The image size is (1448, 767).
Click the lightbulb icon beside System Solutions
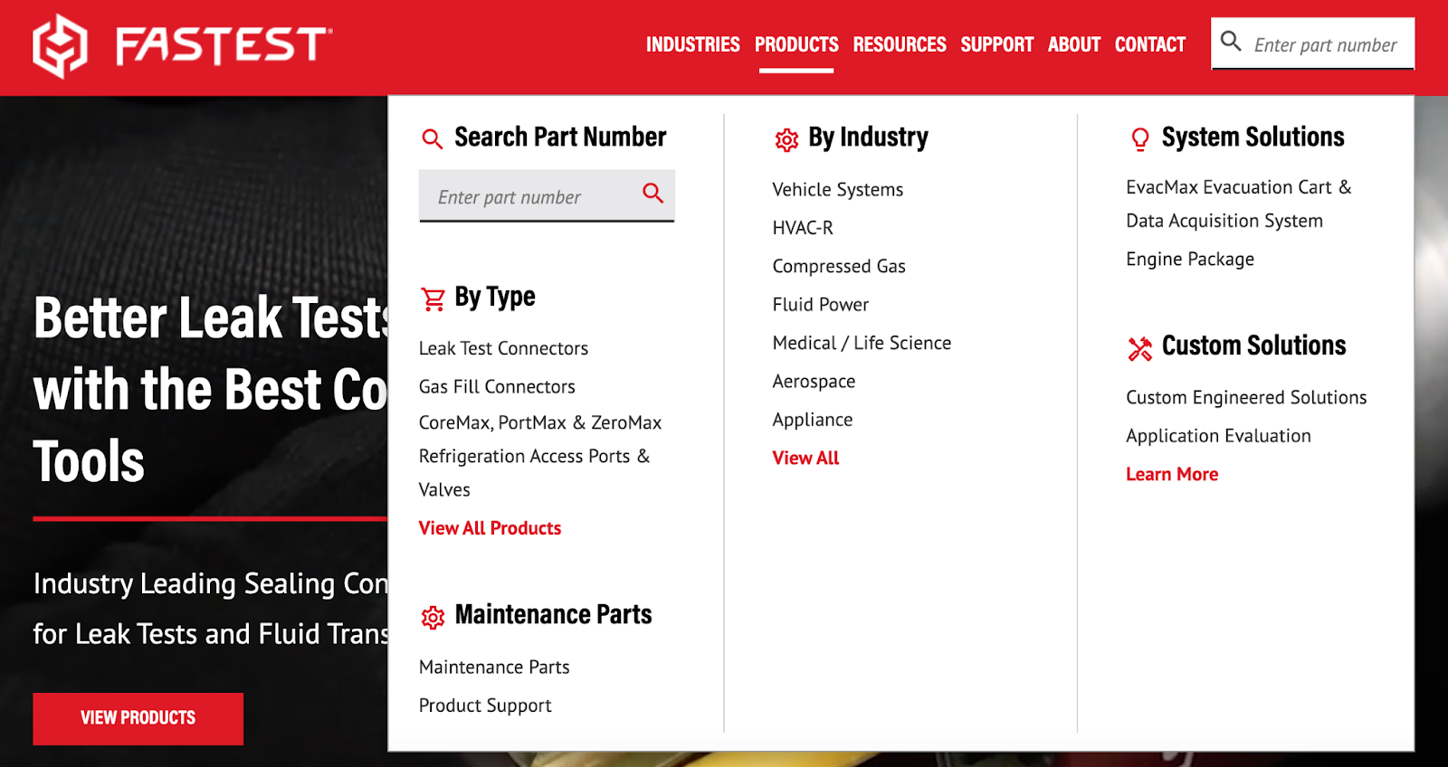click(x=1140, y=139)
